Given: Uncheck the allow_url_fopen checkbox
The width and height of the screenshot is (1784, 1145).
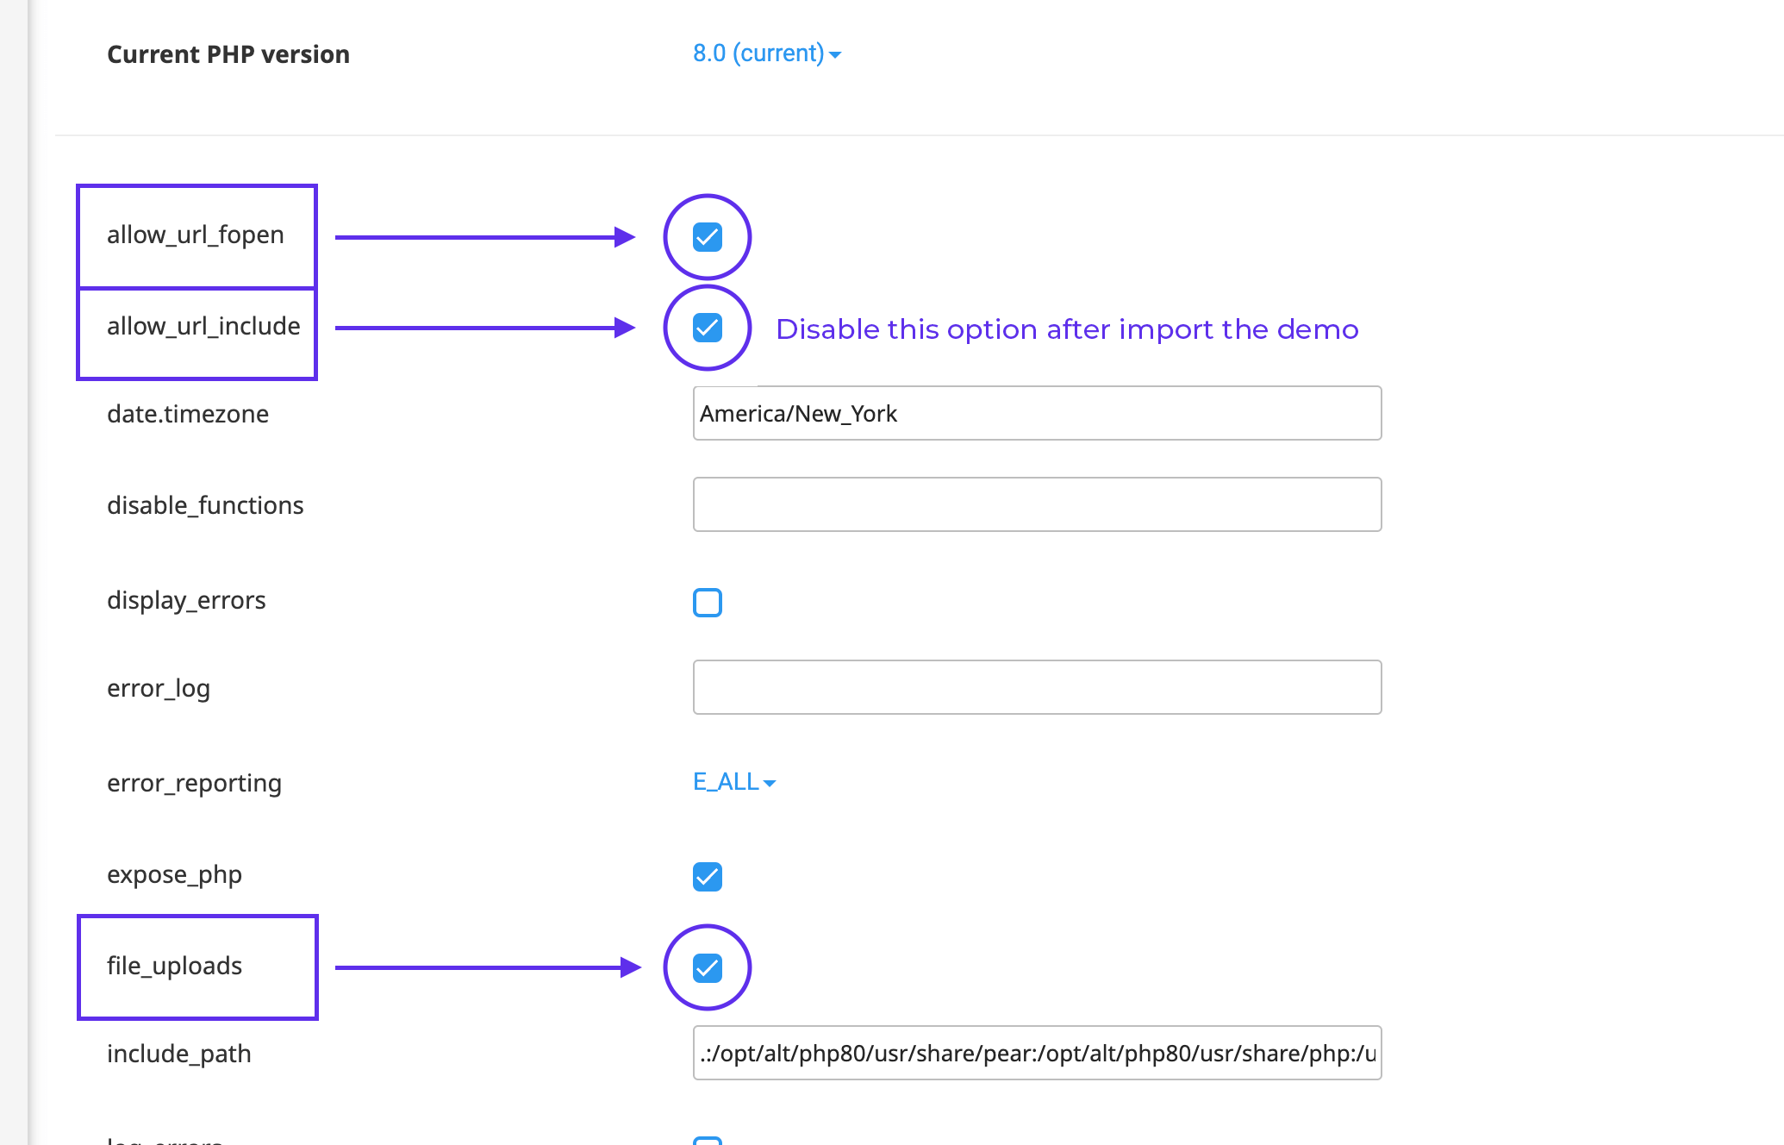Looking at the screenshot, I should point(708,237).
